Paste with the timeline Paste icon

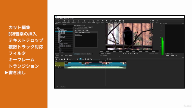point(64,59)
